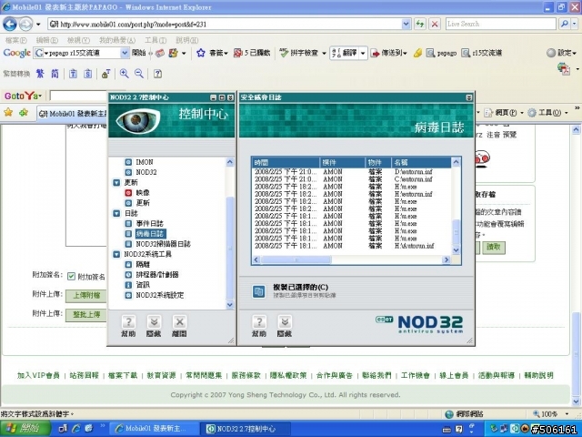Click the IE refresh button
Screen dimensions: 582x437
[420, 25]
